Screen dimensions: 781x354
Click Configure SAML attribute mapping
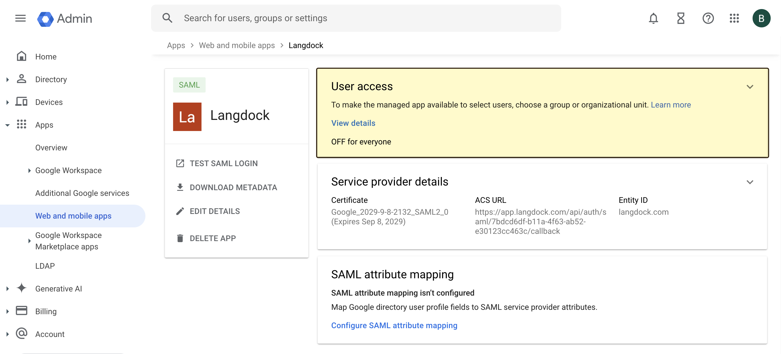(x=394, y=325)
